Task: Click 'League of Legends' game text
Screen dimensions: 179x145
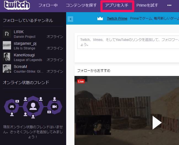Action: pyautogui.click(x=28, y=60)
